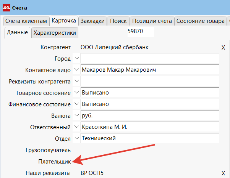Expand the Контактное лицо dropdown

click(76, 70)
